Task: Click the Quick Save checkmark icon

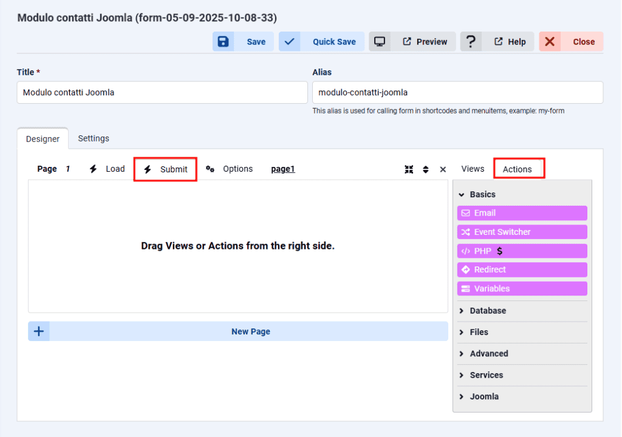Action: (x=290, y=42)
